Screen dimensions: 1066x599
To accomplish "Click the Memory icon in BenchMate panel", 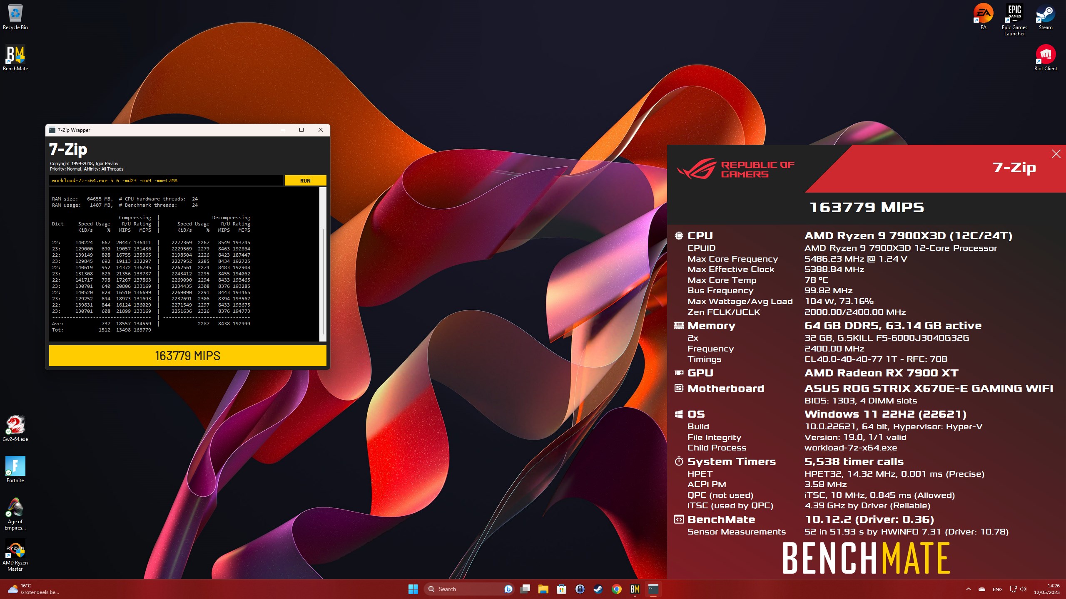I will (x=679, y=325).
